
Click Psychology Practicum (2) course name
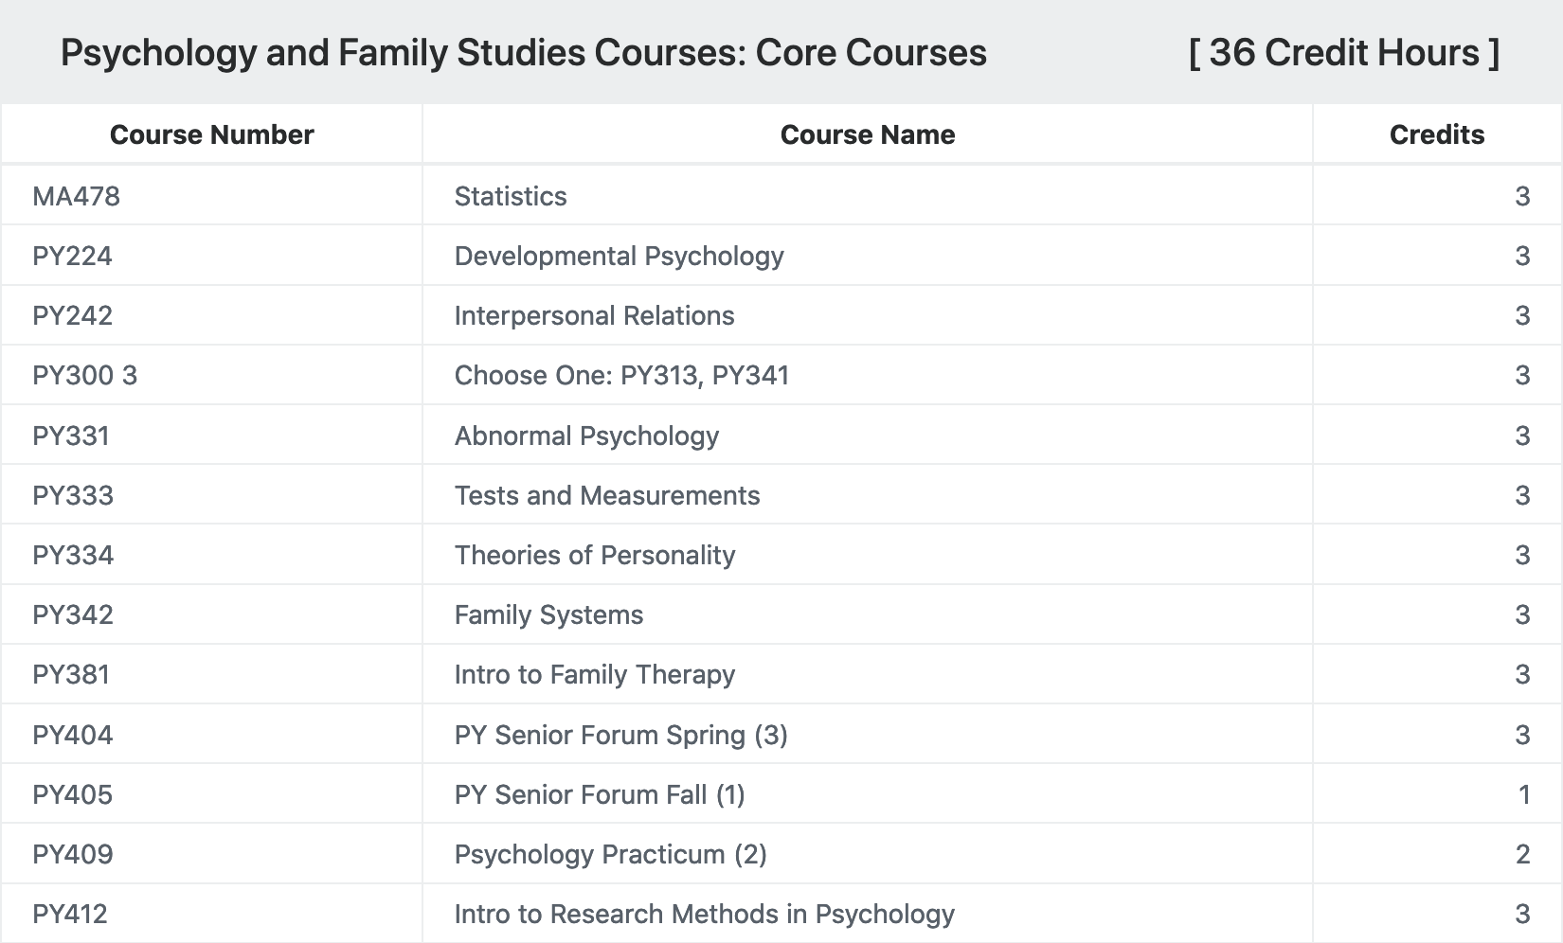[611, 854]
